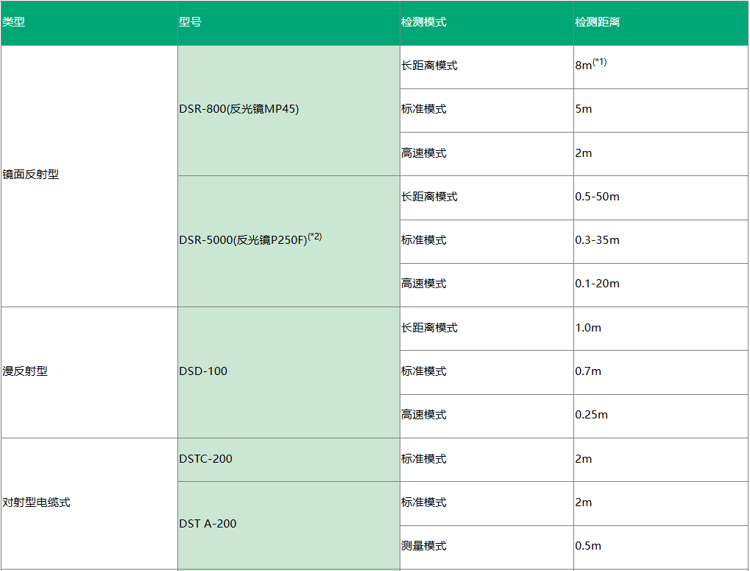Image resolution: width=750 pixels, height=571 pixels.
Task: Click the 测量模式 cell under DST A-200
Action: (x=420, y=546)
